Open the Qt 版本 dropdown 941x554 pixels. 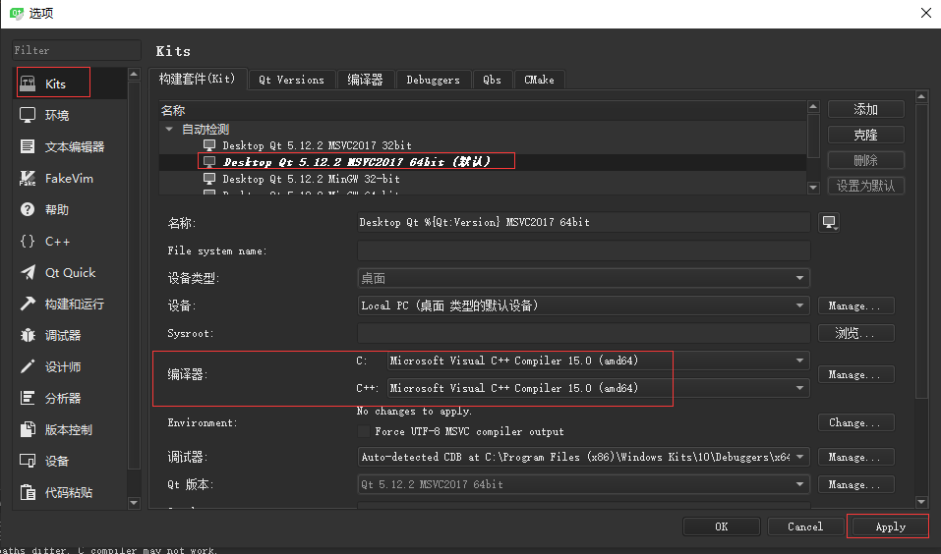click(x=583, y=484)
